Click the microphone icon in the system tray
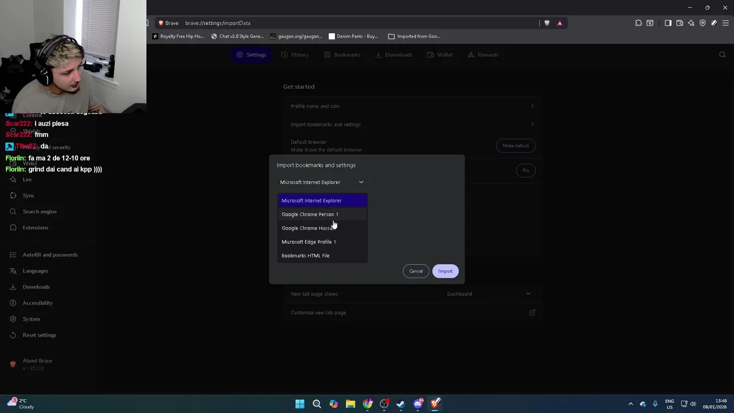 [x=655, y=404]
